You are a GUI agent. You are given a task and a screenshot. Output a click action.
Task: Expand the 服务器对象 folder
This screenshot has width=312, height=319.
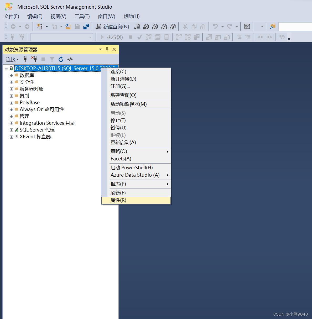pyautogui.click(x=11, y=89)
